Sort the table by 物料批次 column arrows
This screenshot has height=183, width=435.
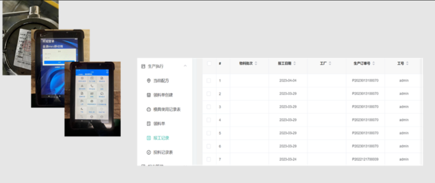(256, 63)
